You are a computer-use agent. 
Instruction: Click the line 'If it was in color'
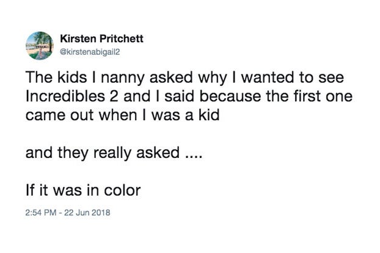click(x=83, y=190)
